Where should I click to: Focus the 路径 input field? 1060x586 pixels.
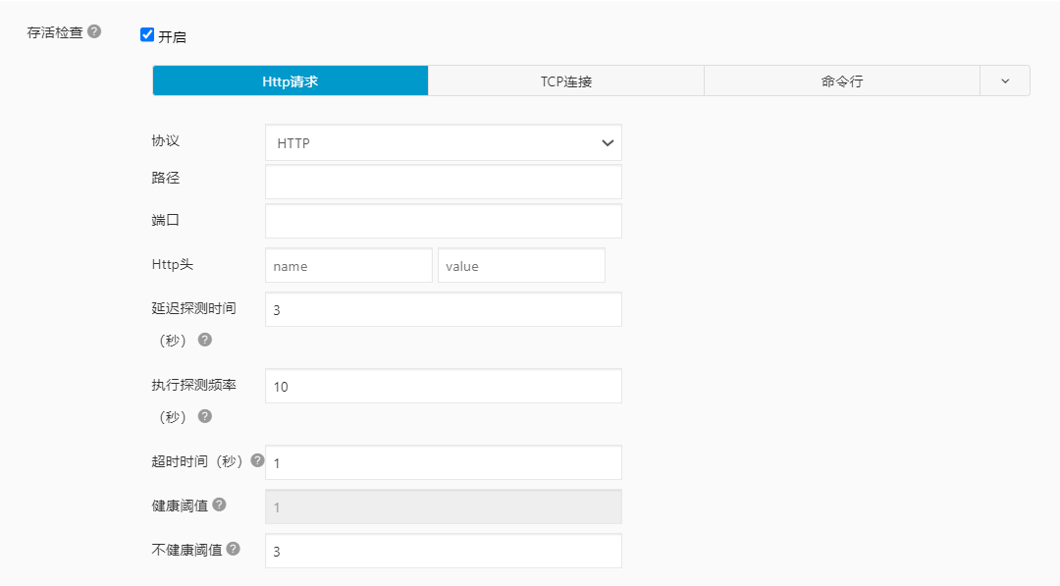[x=444, y=182]
